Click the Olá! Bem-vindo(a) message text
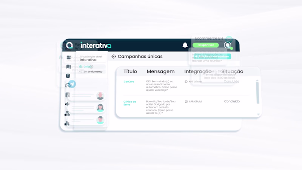This screenshot has height=170, width=302. click(x=162, y=86)
